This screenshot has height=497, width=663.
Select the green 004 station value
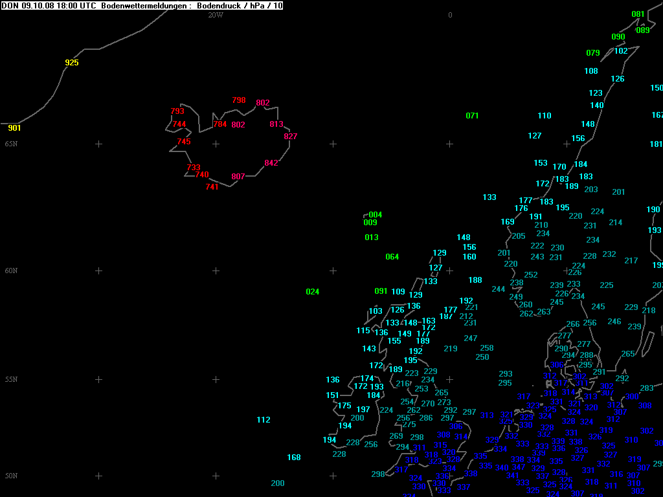tap(376, 215)
